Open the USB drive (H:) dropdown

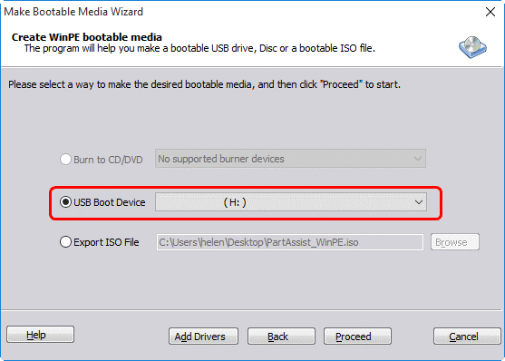[x=291, y=202]
